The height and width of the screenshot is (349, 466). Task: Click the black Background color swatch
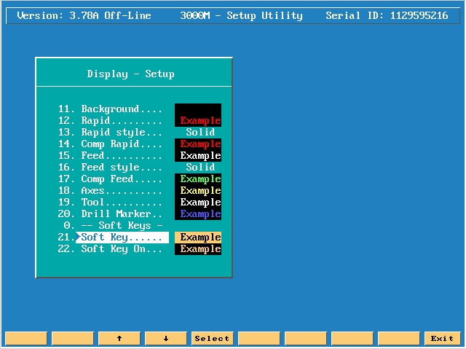(x=198, y=109)
